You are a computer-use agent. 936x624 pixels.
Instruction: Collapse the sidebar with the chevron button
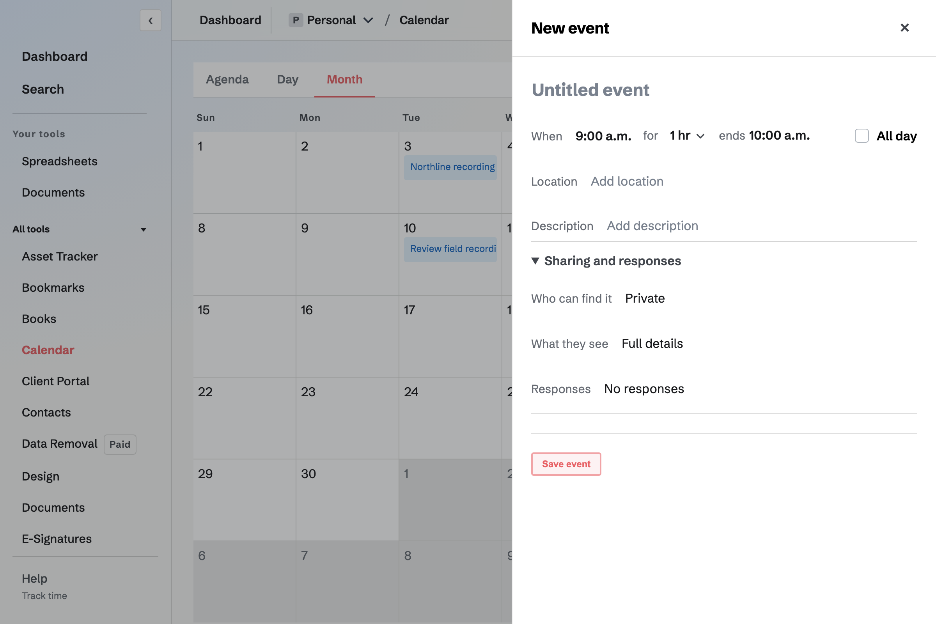pos(151,20)
